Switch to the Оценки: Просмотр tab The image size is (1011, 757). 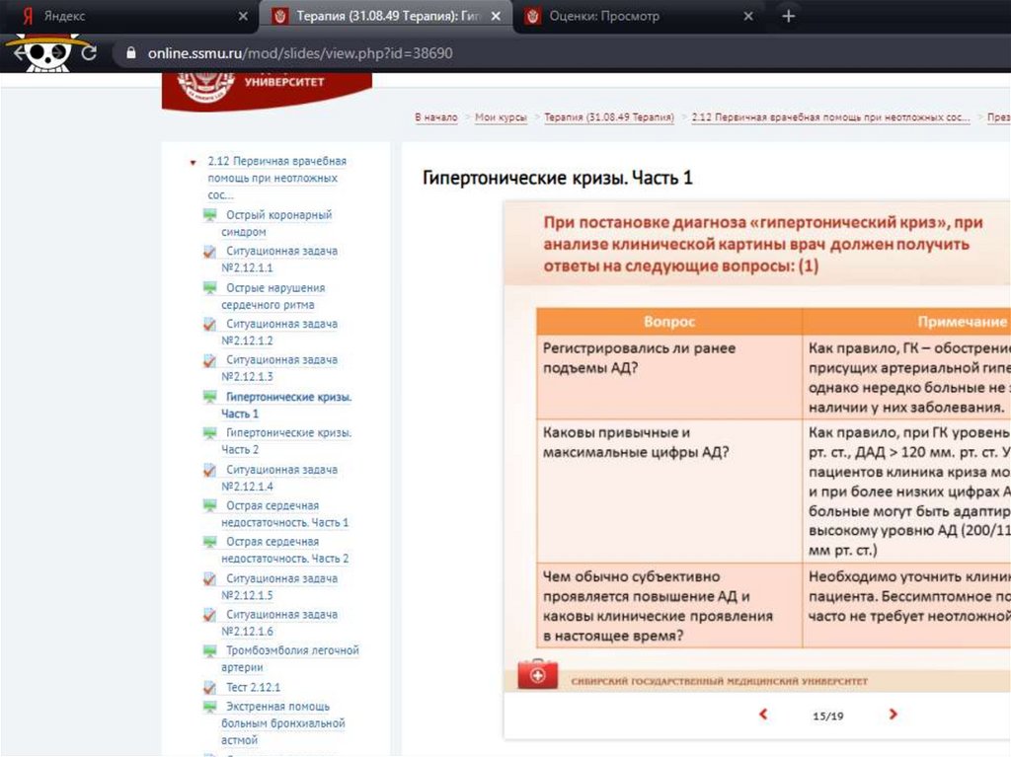pyautogui.click(x=639, y=16)
